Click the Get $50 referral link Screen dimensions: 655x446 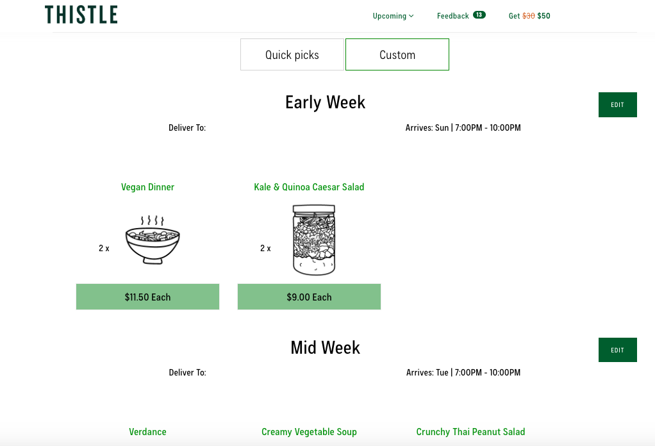coord(529,16)
